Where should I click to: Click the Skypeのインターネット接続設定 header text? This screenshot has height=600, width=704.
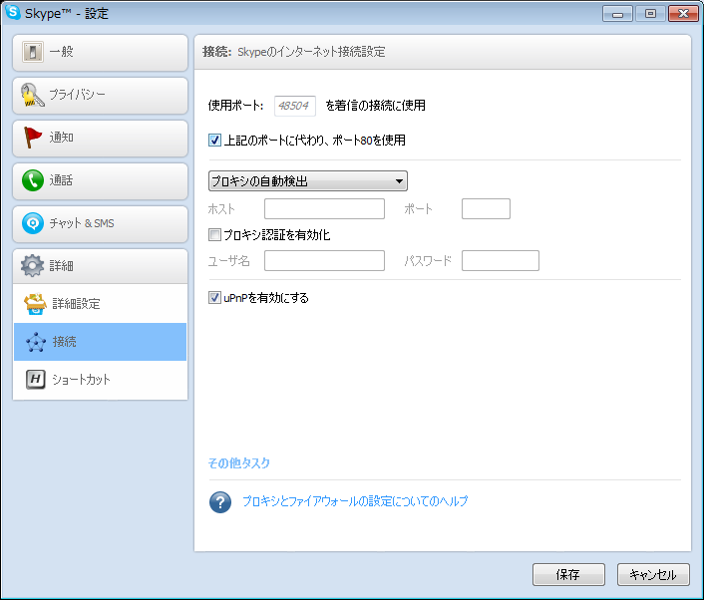tap(311, 52)
